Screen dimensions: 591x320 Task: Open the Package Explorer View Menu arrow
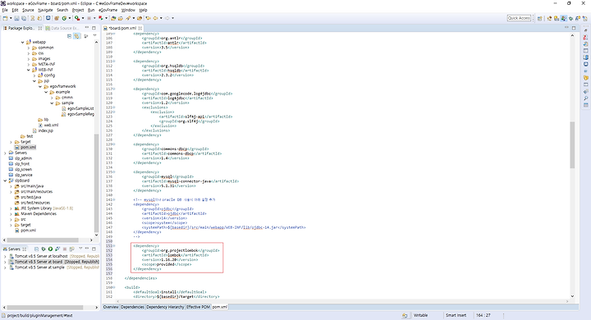click(x=94, y=36)
